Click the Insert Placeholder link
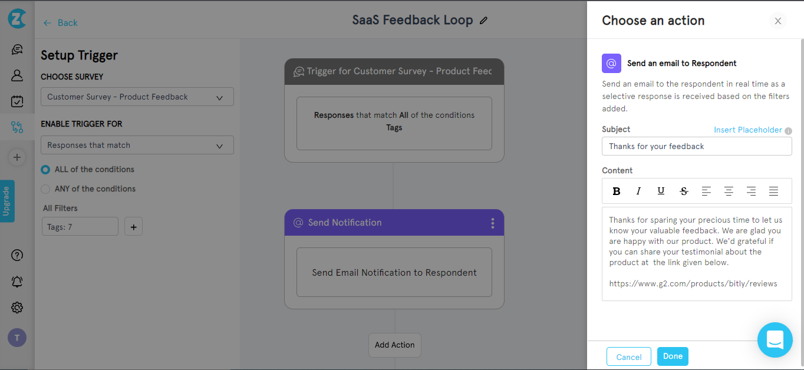 [x=748, y=130]
